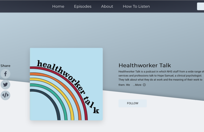The image size is (204, 132).
Task: Open the Healthworker Talk rainbow cover art
Action: (66, 84)
